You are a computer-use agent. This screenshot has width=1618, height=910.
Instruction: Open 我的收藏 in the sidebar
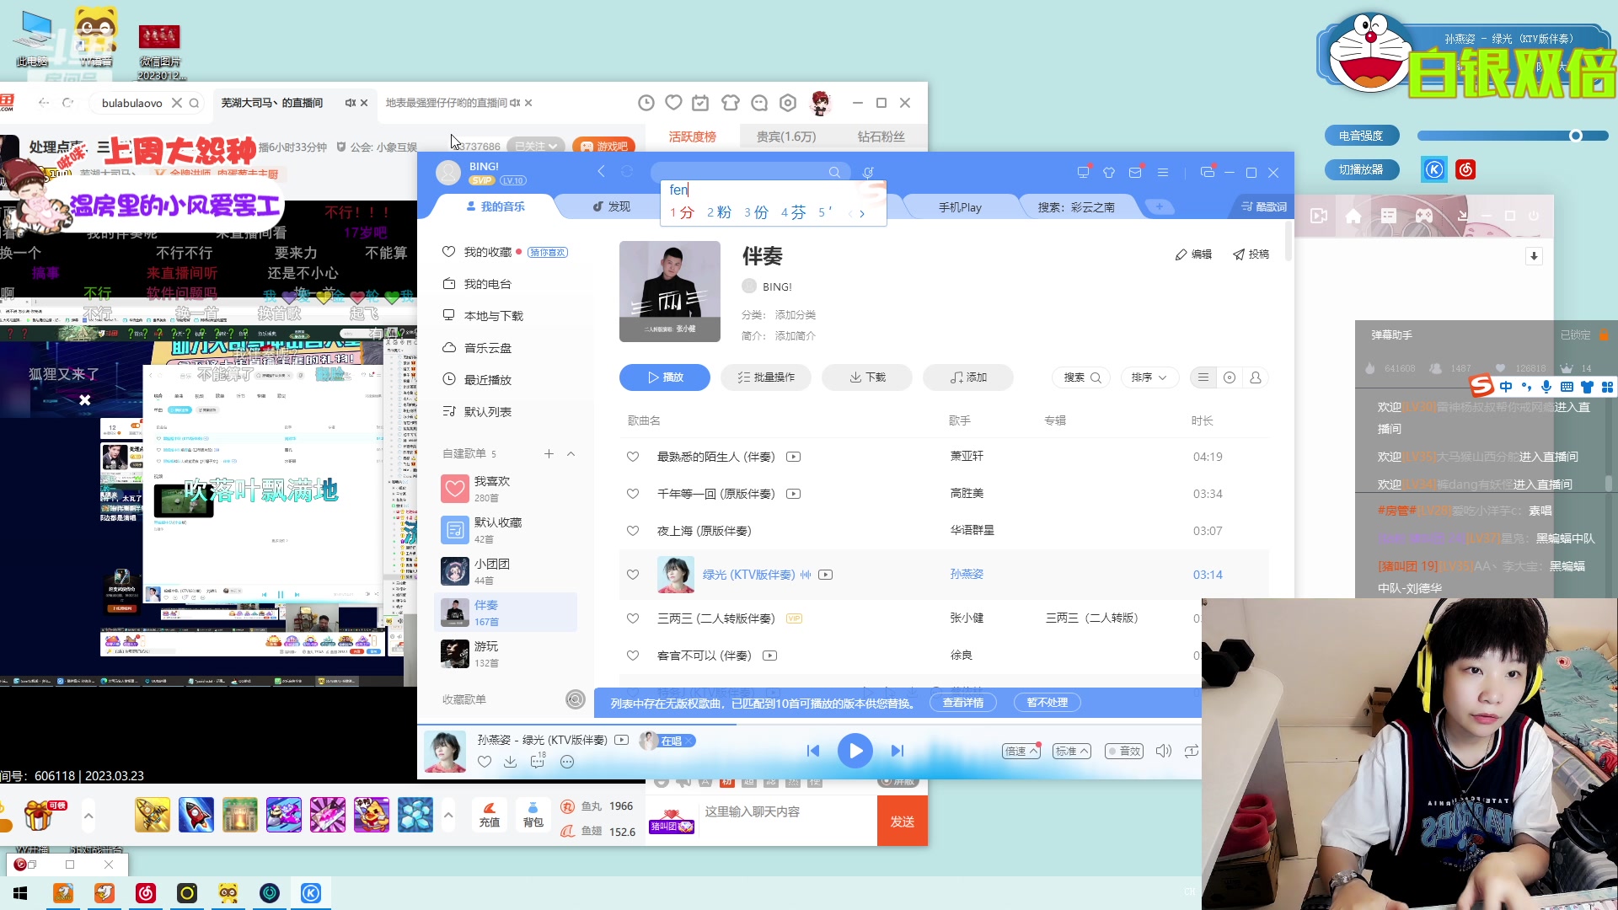coord(488,252)
